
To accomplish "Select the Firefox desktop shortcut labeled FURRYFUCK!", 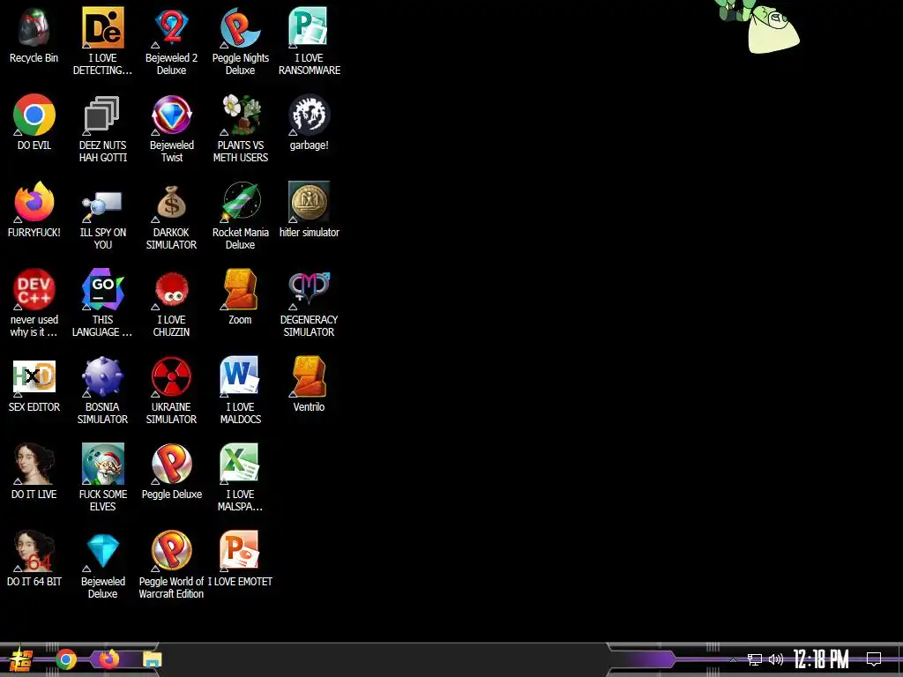I will click(34, 202).
